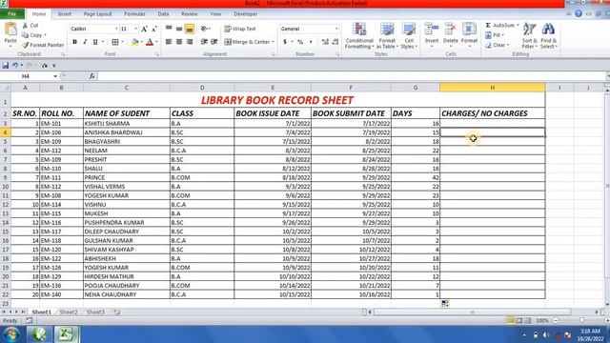This screenshot has height=343, width=610.
Task: Click Merge & Center button
Action: 247,42
